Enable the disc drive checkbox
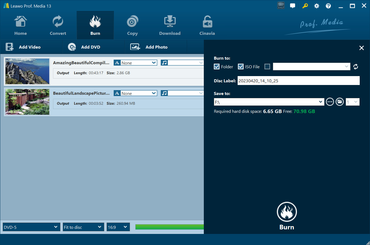This screenshot has width=370, height=245. (267, 67)
